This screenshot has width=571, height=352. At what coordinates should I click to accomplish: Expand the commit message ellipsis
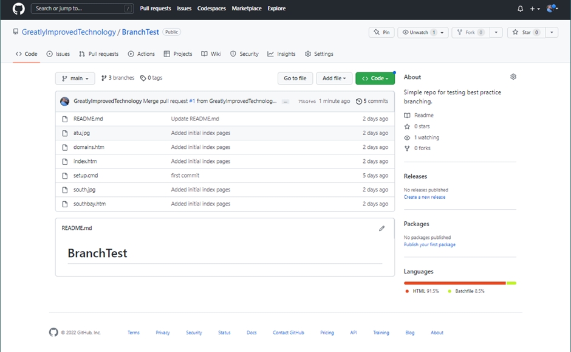point(285,102)
